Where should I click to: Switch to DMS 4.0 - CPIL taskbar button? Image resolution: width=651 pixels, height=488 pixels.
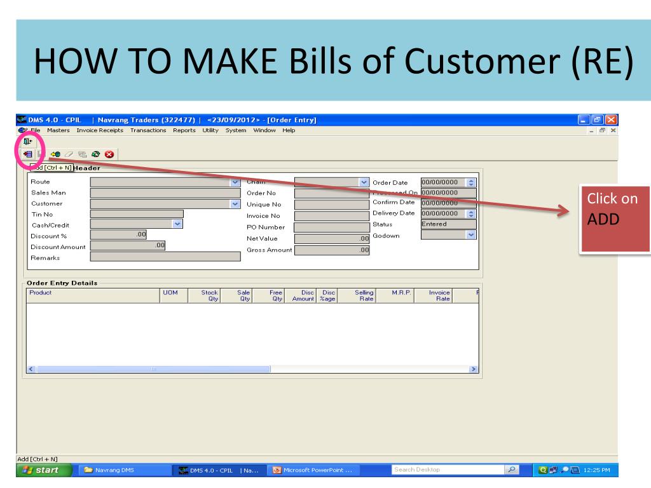220,470
